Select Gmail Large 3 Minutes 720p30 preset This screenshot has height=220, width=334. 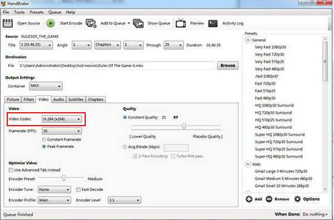tap(281, 171)
